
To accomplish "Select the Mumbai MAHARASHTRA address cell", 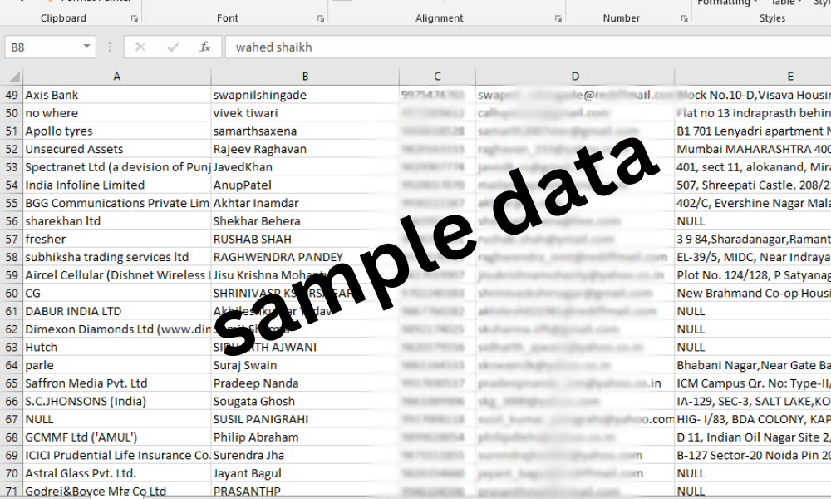I will (753, 149).
